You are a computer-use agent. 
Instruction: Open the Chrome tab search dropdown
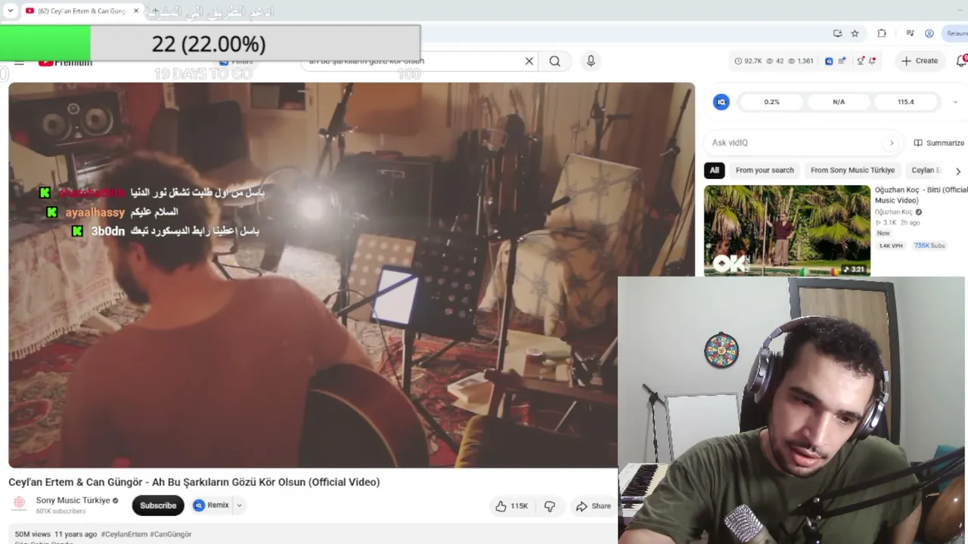pyautogui.click(x=11, y=11)
